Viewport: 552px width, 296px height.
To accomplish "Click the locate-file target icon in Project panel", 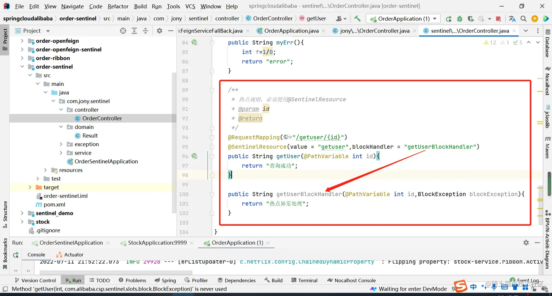I will pos(123,31).
